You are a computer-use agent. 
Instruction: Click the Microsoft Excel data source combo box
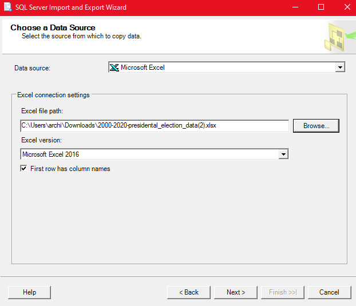pos(227,67)
